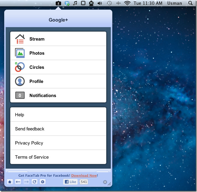The width and height of the screenshot is (197, 192).
Task: Open Photos menu entry
Action: pos(58,53)
